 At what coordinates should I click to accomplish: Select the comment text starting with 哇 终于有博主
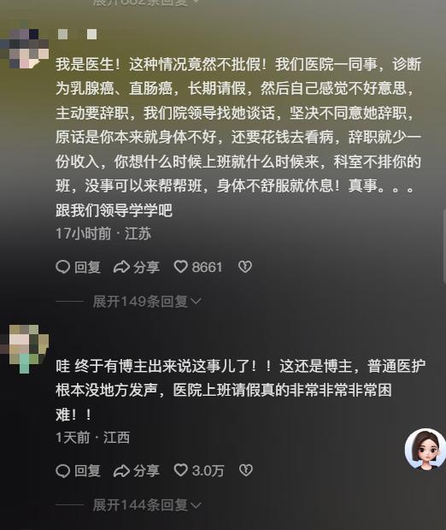[x=240, y=391]
